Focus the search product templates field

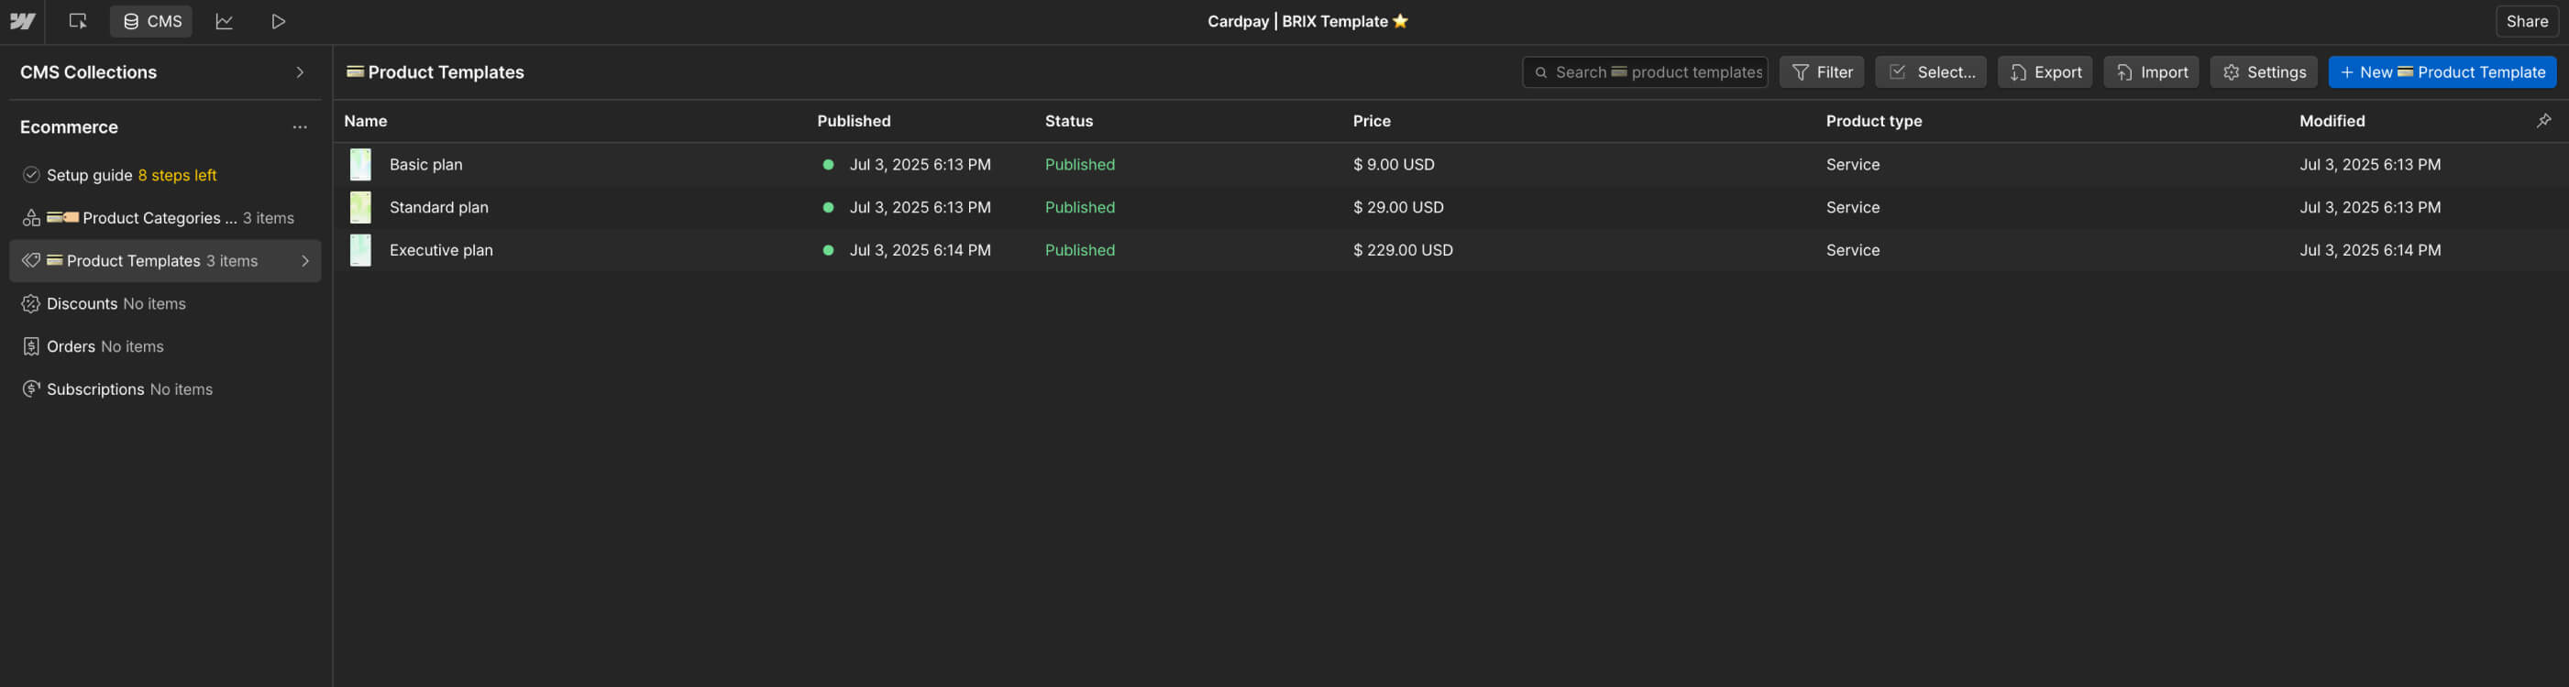coord(1645,71)
